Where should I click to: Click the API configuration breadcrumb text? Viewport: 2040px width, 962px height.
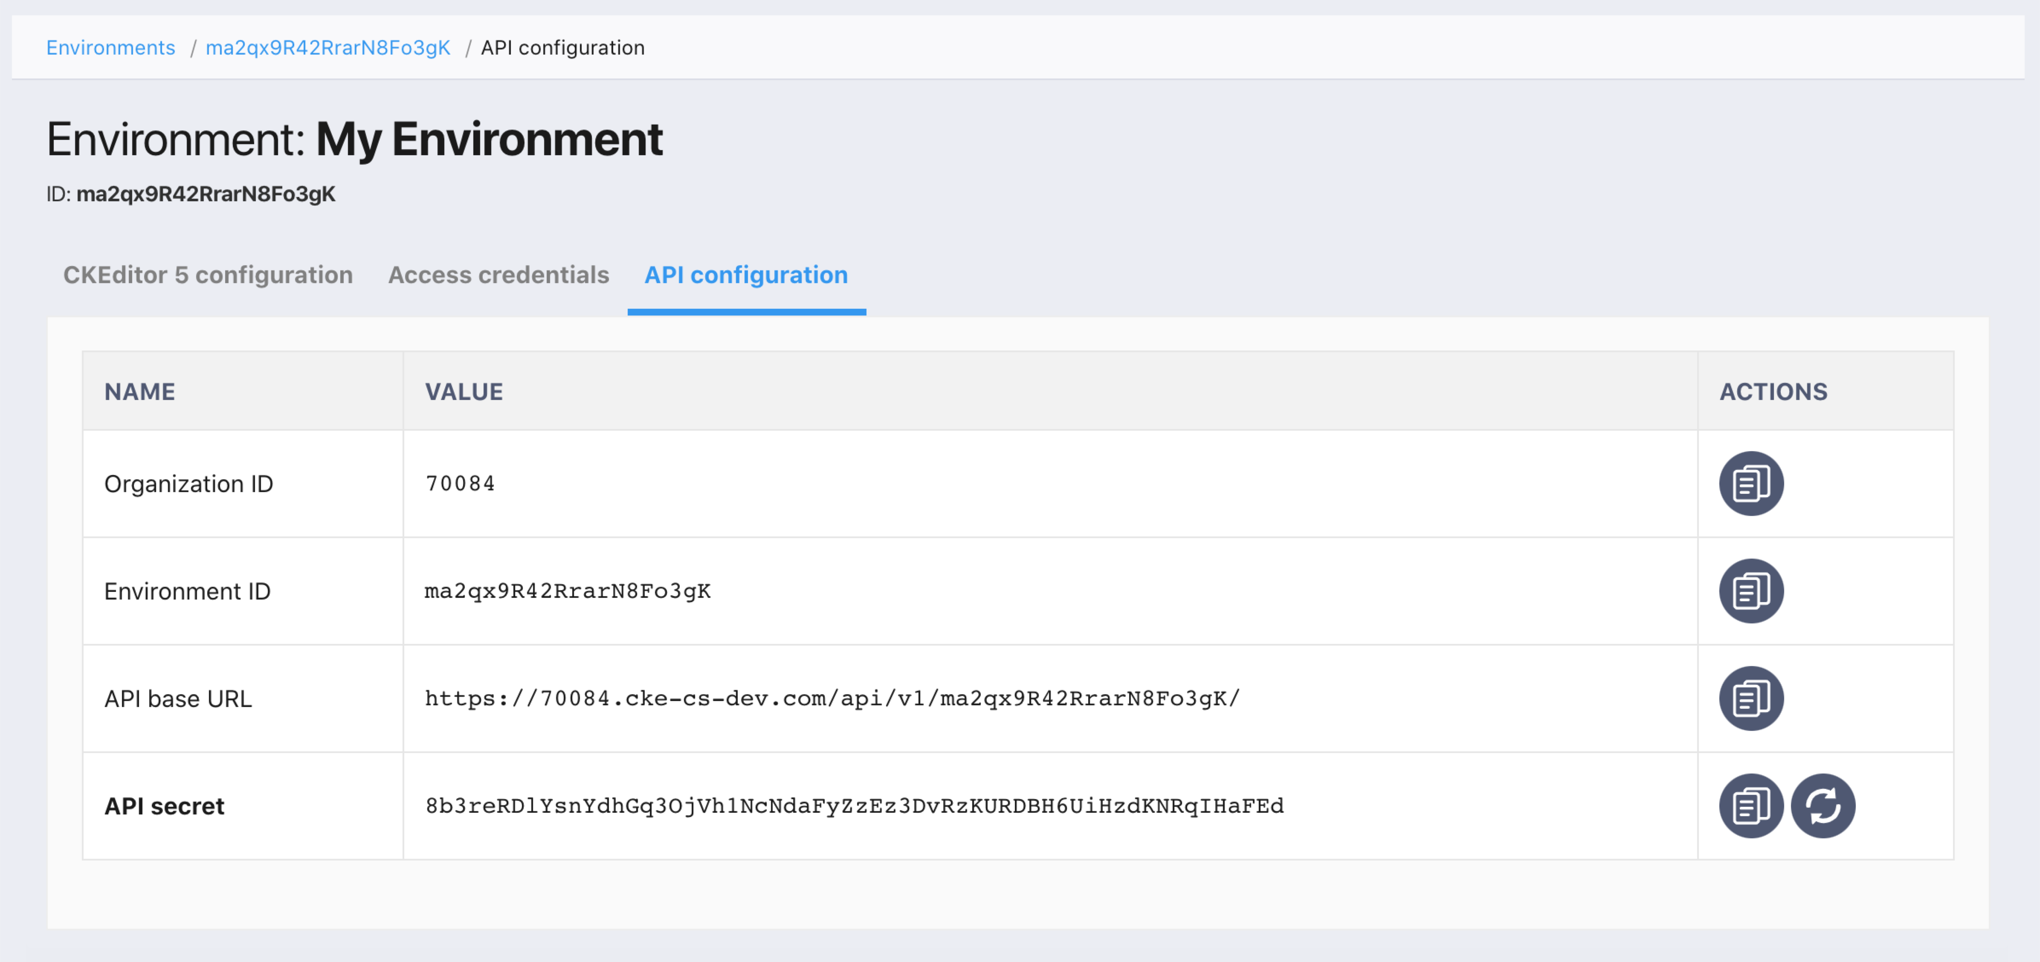point(563,47)
